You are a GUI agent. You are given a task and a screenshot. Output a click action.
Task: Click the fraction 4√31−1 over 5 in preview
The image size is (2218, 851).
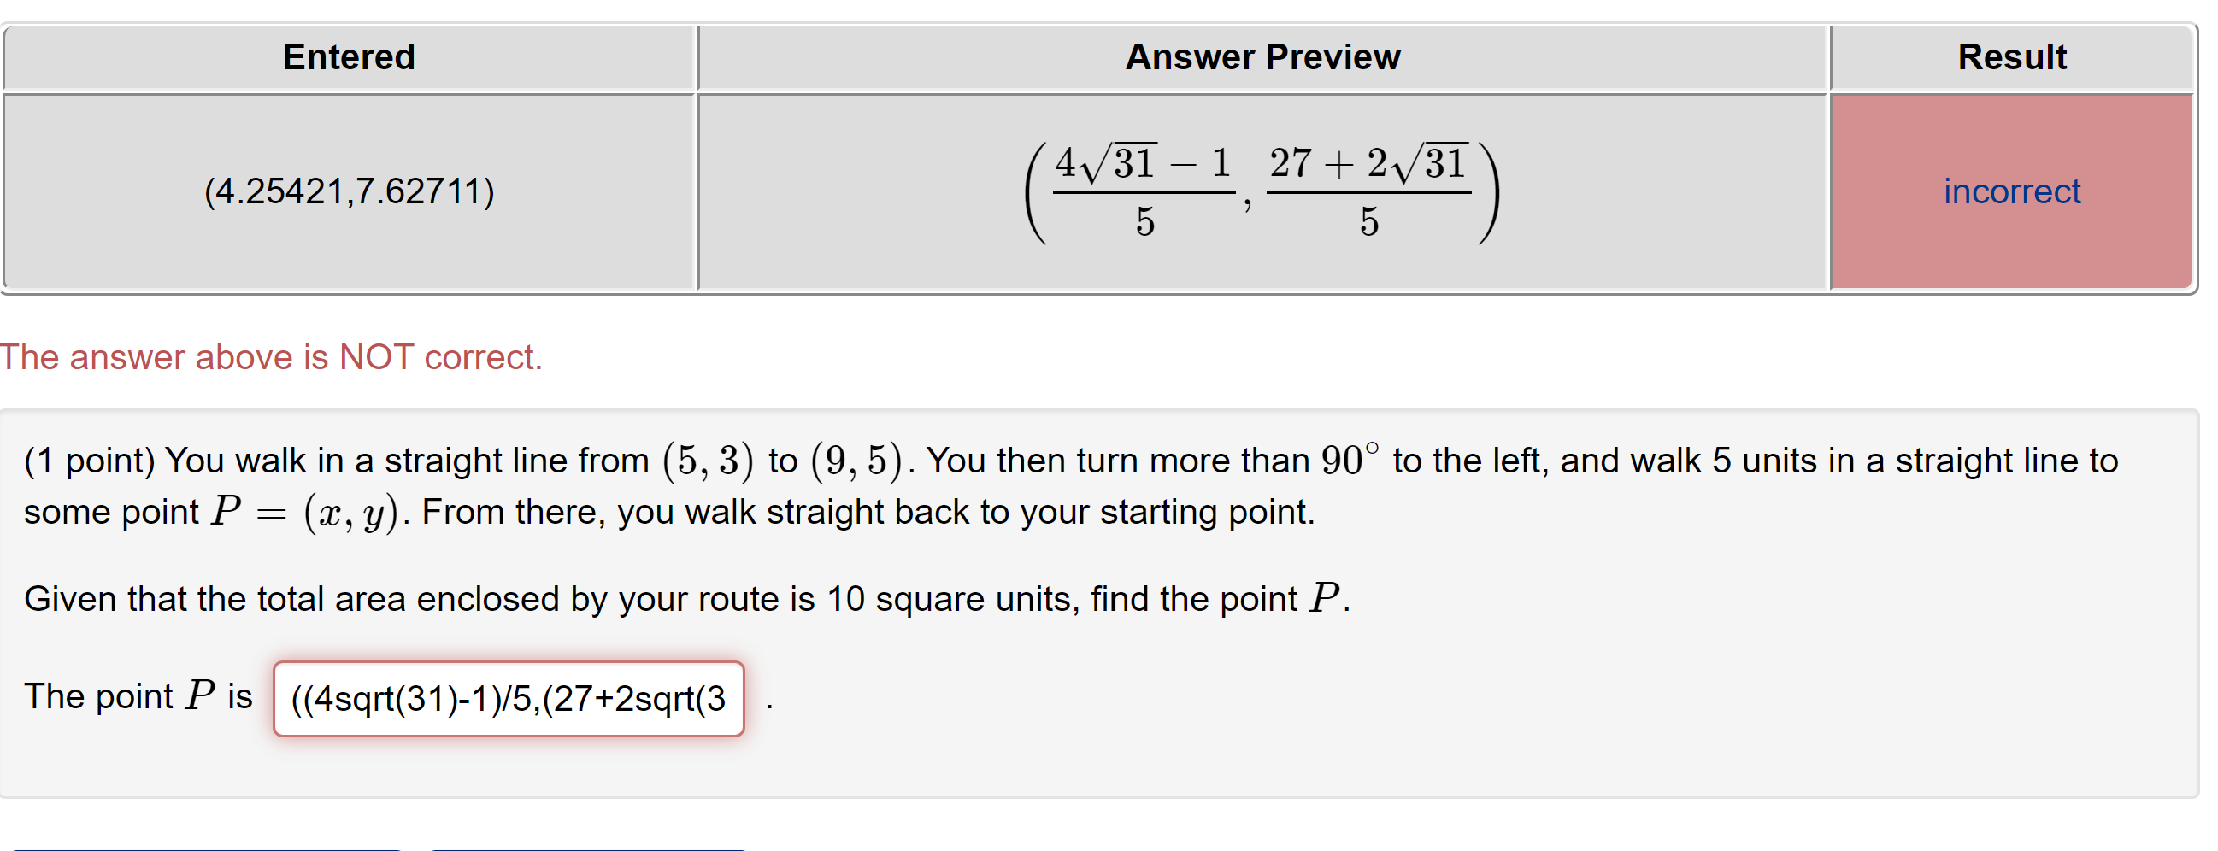(1145, 190)
